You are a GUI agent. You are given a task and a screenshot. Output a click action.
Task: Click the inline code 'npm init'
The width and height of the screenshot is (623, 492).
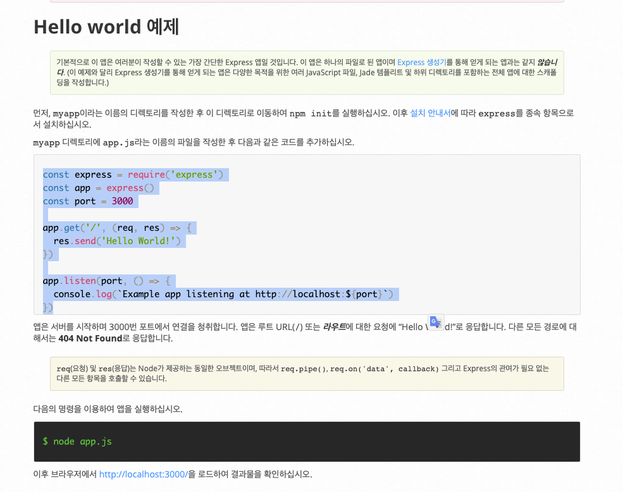(311, 114)
